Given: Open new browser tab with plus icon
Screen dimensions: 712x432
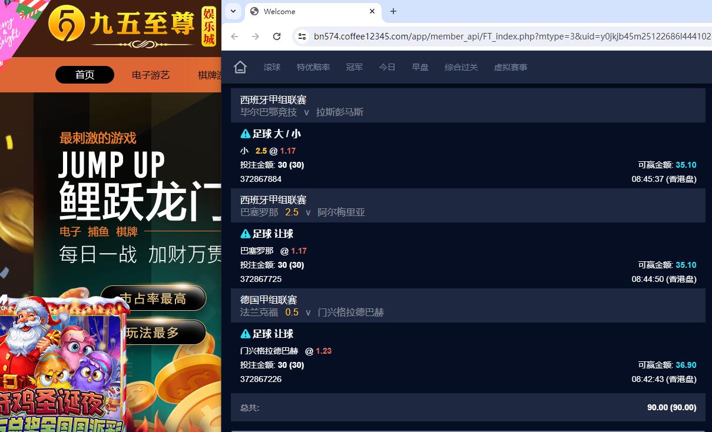Looking at the screenshot, I should [393, 11].
